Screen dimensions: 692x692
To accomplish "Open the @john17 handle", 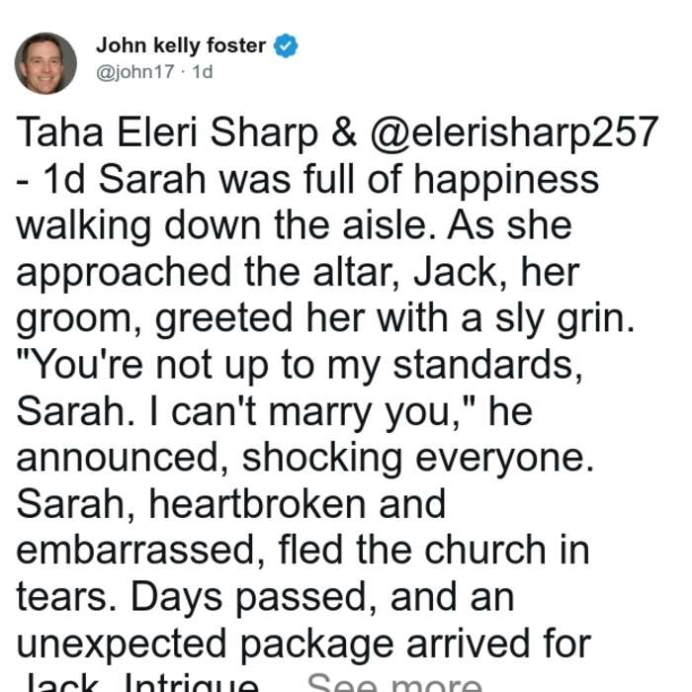I will pos(135,71).
